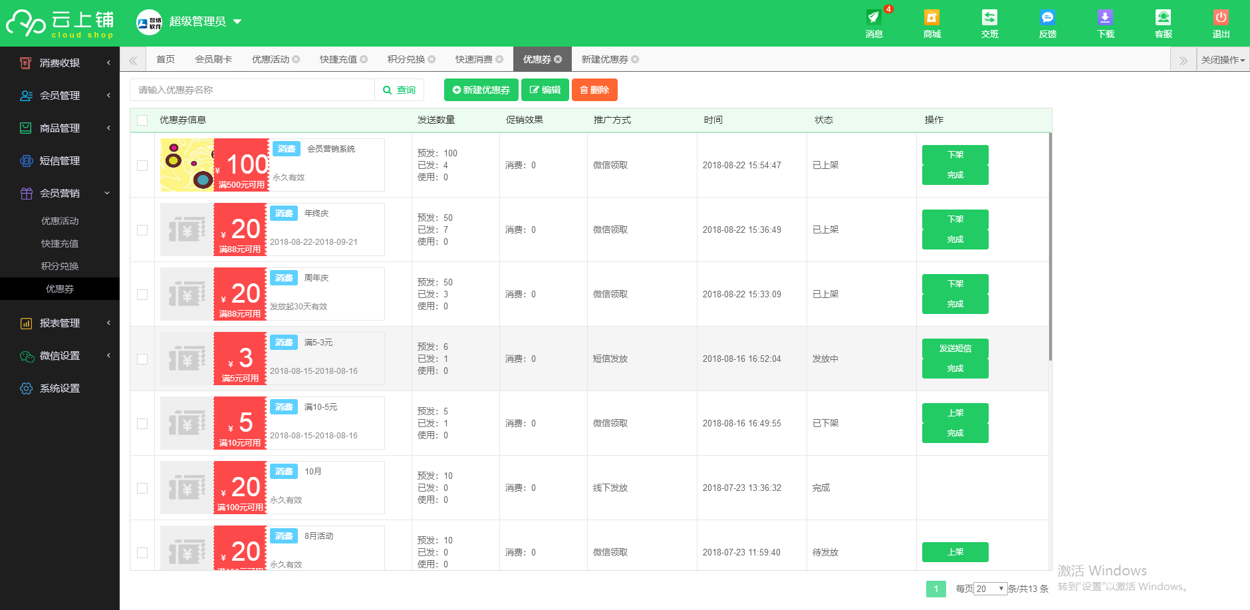Close the 积分兑换 tab

coord(432,59)
